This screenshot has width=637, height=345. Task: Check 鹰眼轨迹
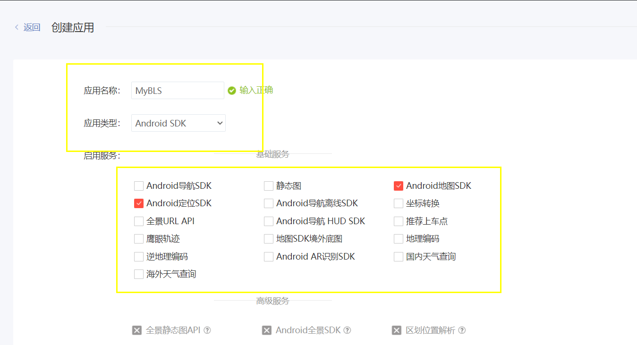[138, 238]
